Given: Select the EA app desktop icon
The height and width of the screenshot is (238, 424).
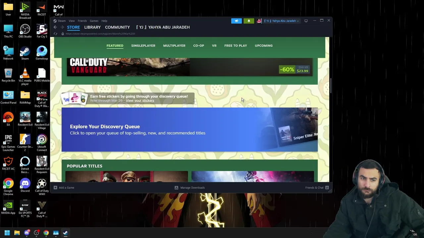Looking at the screenshot, I should 8,119.
